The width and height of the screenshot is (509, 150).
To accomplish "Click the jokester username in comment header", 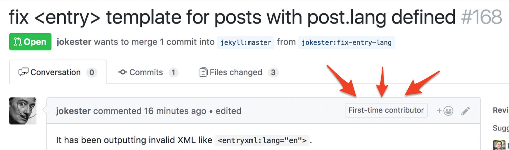I will point(73,111).
